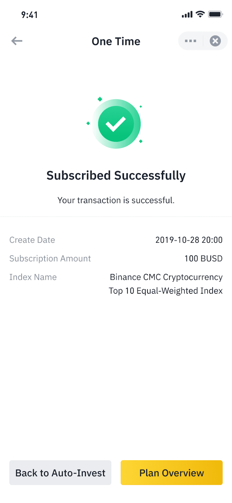
Task: Tap the 2019-10-28 20:00 date value
Action: click(189, 240)
